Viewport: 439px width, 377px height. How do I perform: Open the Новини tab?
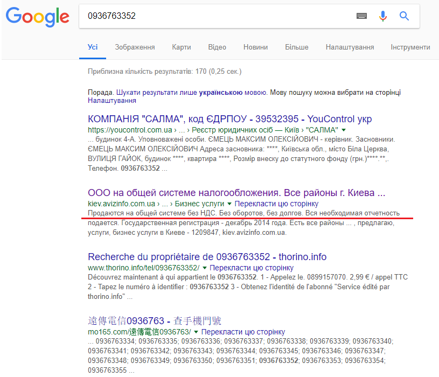click(x=255, y=47)
